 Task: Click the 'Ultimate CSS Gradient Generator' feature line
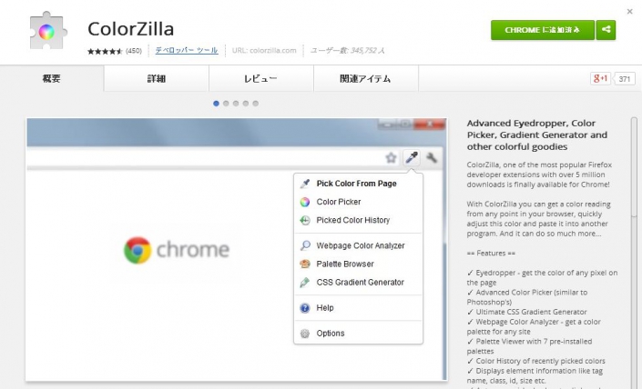tap(527, 312)
